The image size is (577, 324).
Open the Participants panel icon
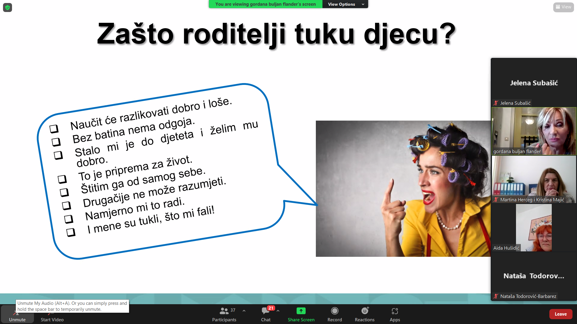tap(224, 311)
